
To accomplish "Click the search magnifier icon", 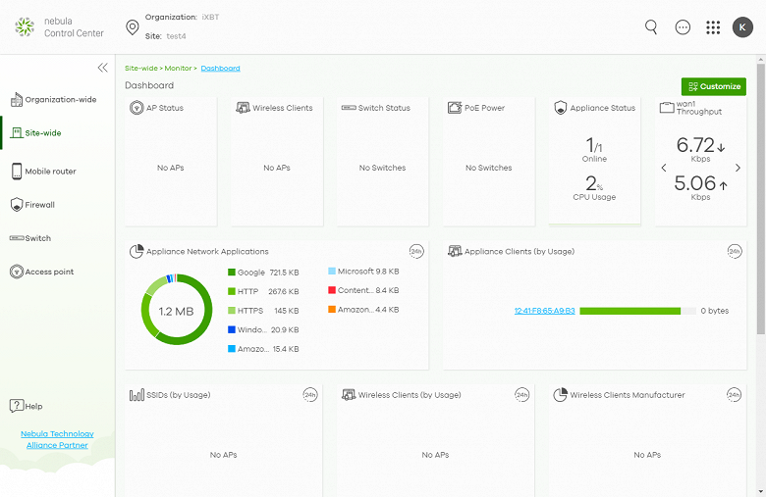I will [651, 27].
